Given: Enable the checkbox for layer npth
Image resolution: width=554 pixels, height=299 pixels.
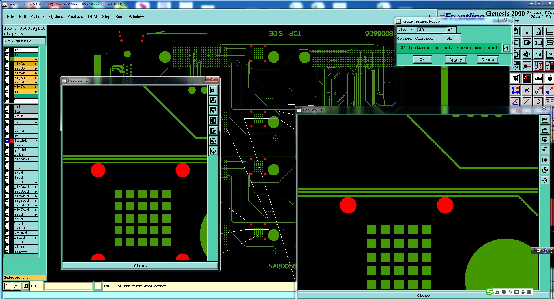Looking at the screenshot, I should click(7, 154).
